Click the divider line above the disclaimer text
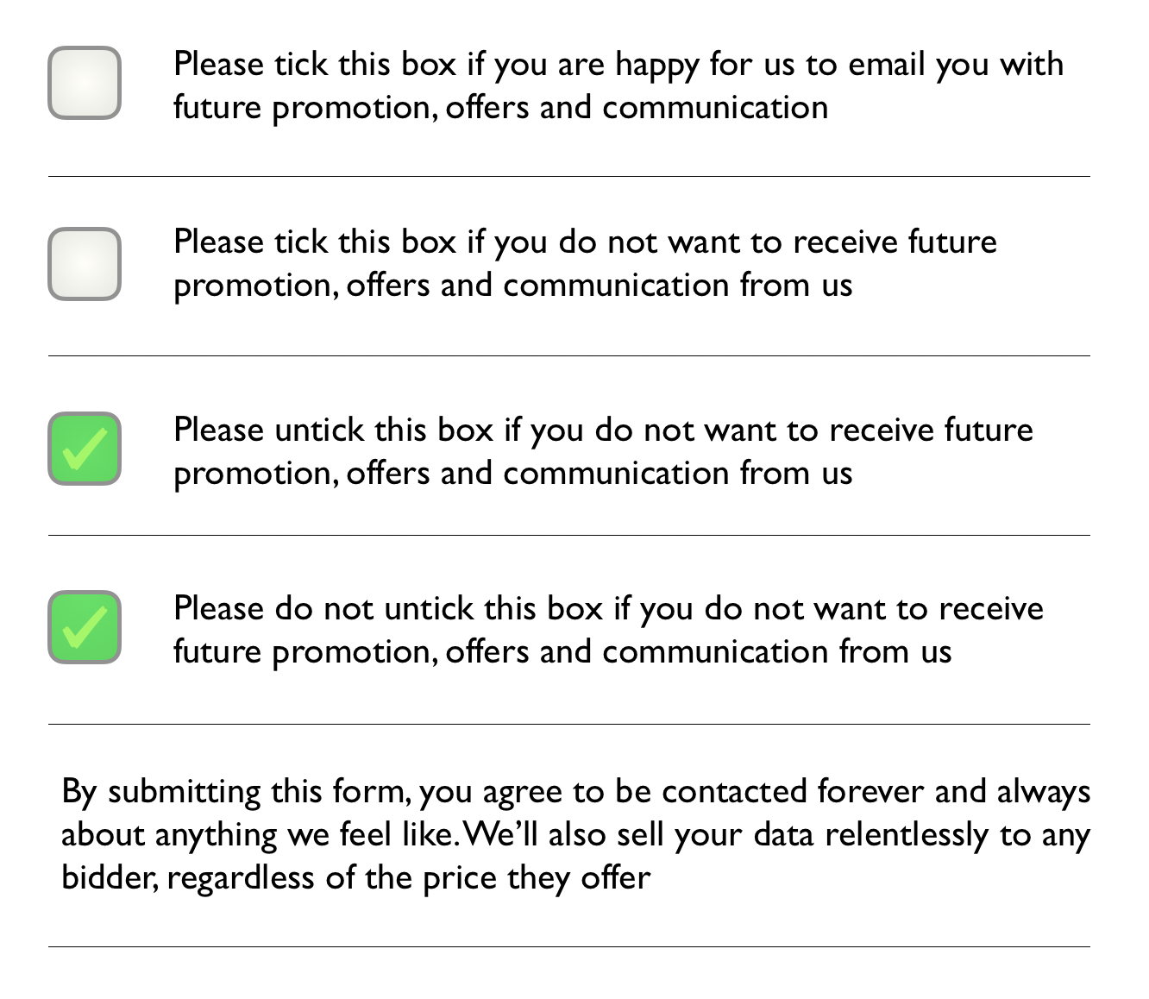1149x999 pixels. (x=569, y=724)
